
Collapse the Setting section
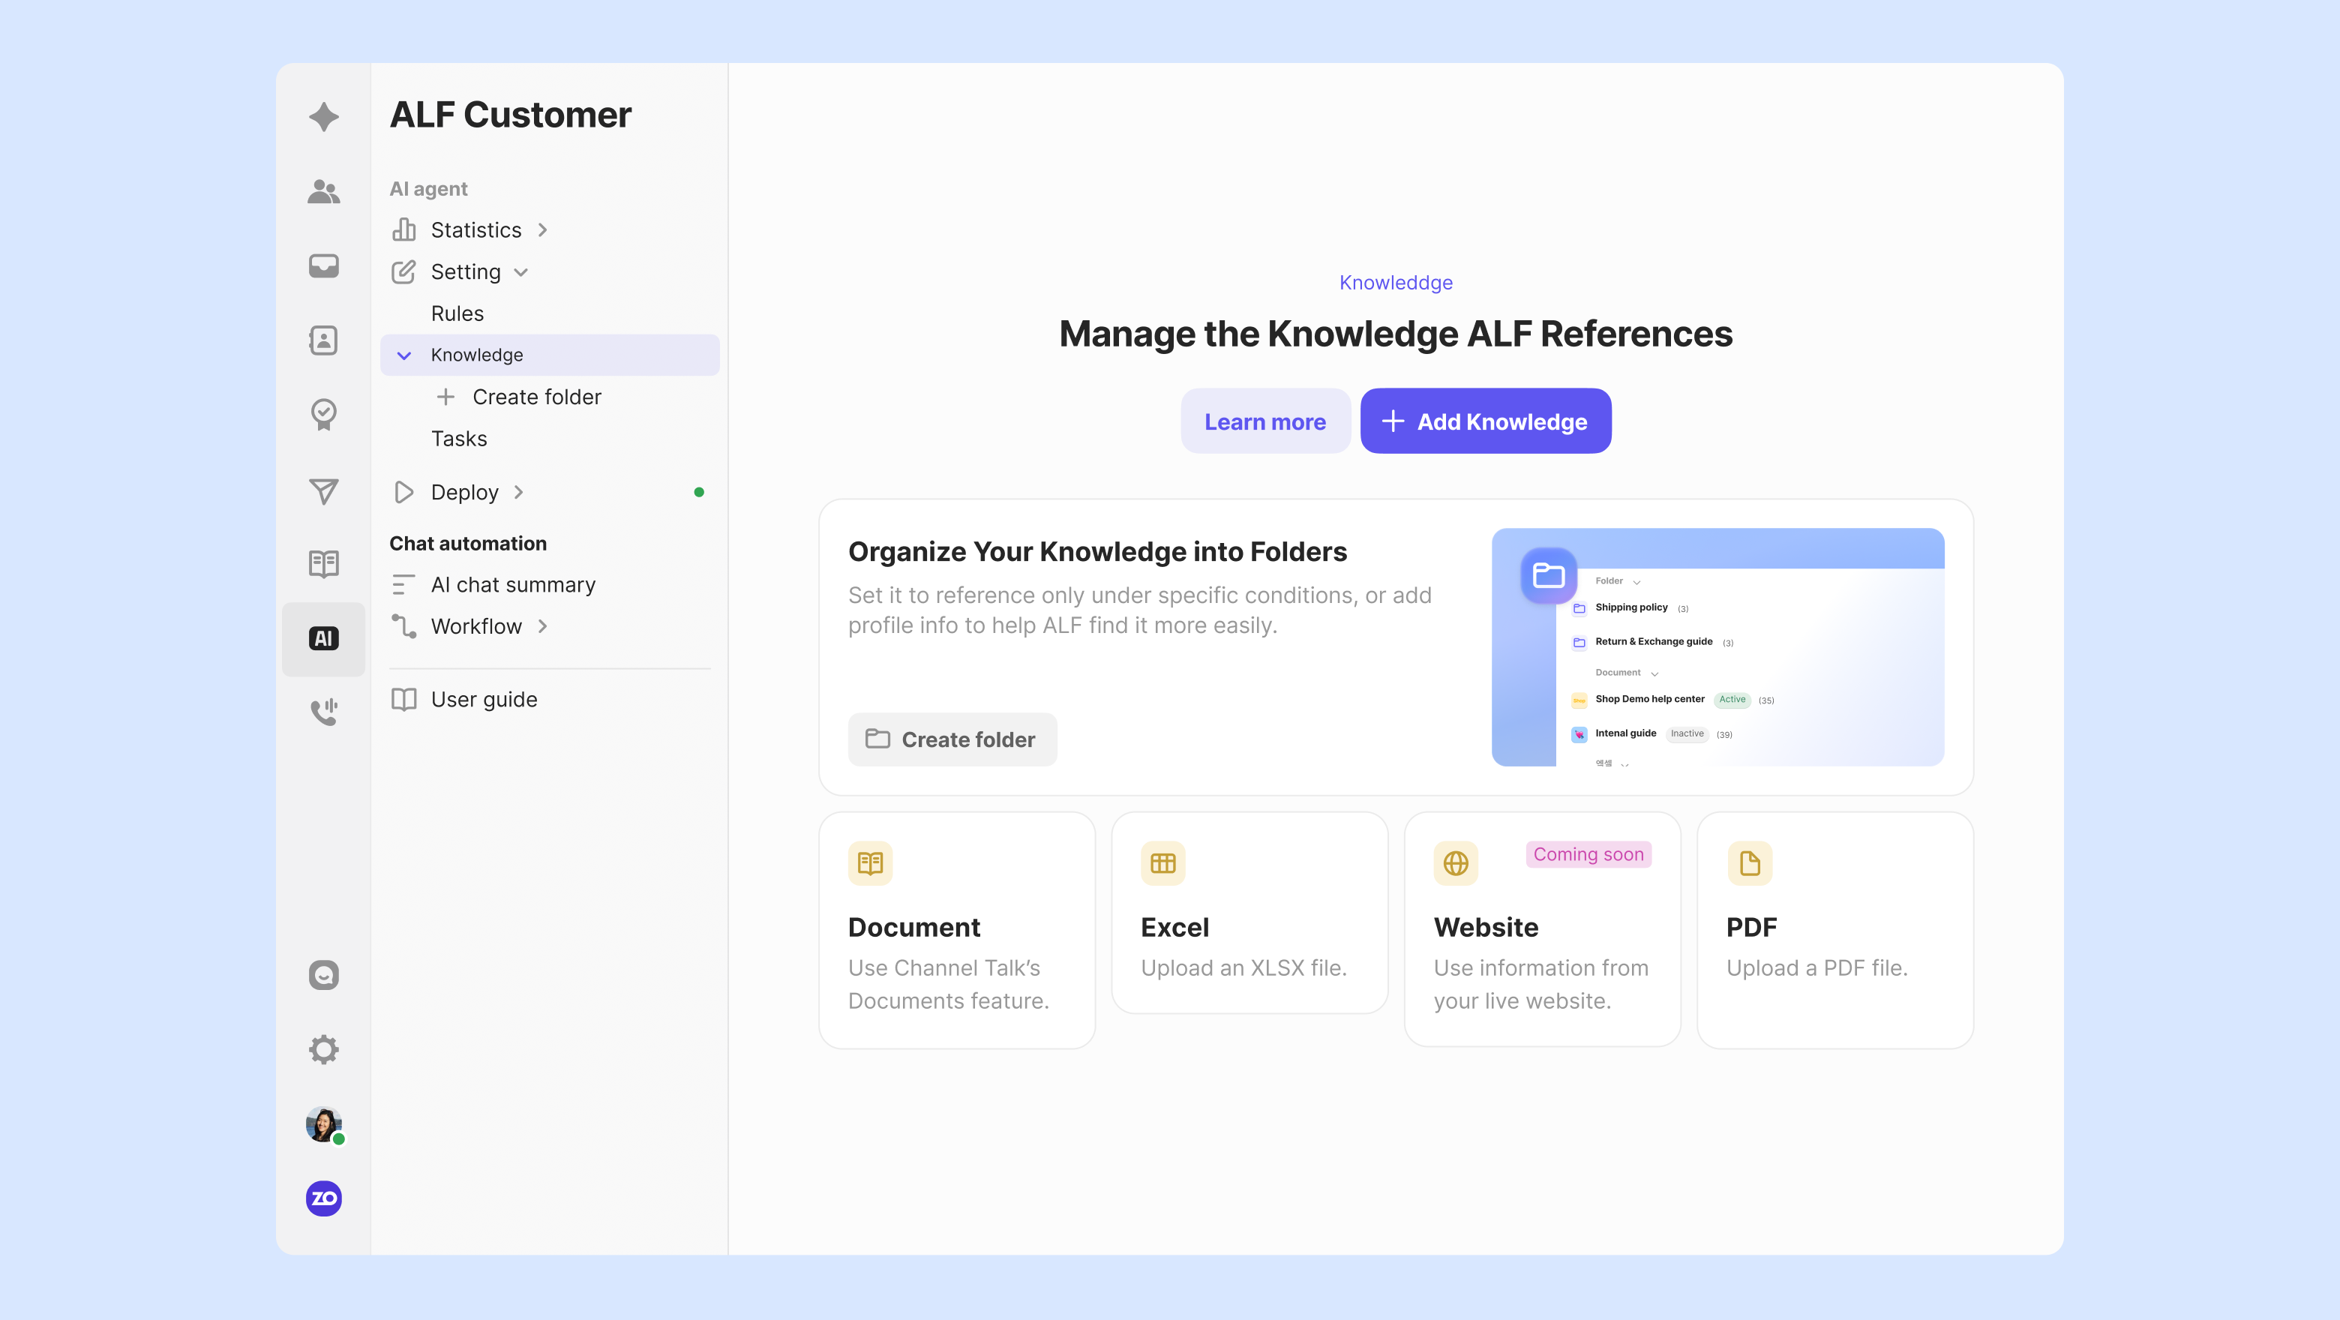click(x=521, y=272)
